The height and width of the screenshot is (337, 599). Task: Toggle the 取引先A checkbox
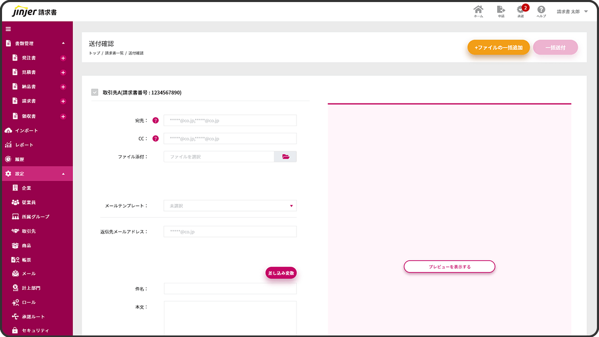coord(95,93)
